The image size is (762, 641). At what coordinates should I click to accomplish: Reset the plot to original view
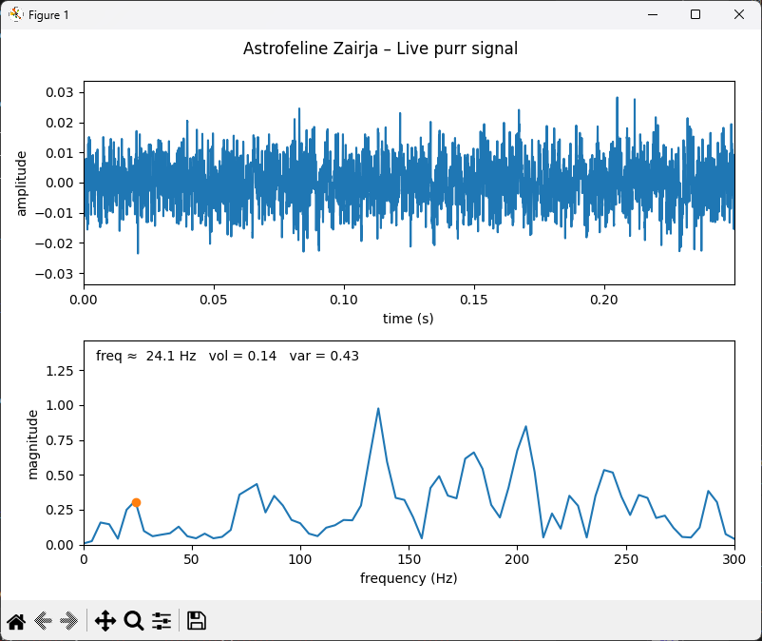tap(16, 621)
